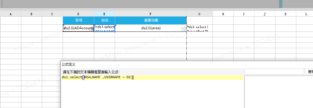Screen dimensions: 313x108
Task: Focus the function search field
Action: 274,72
